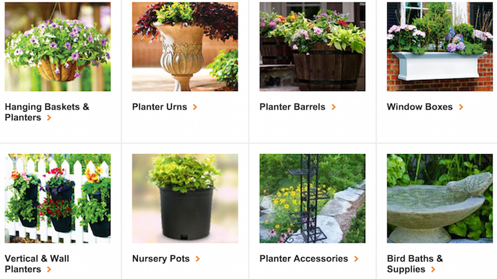Click the orange chevron next to Planter Barrels

click(333, 107)
